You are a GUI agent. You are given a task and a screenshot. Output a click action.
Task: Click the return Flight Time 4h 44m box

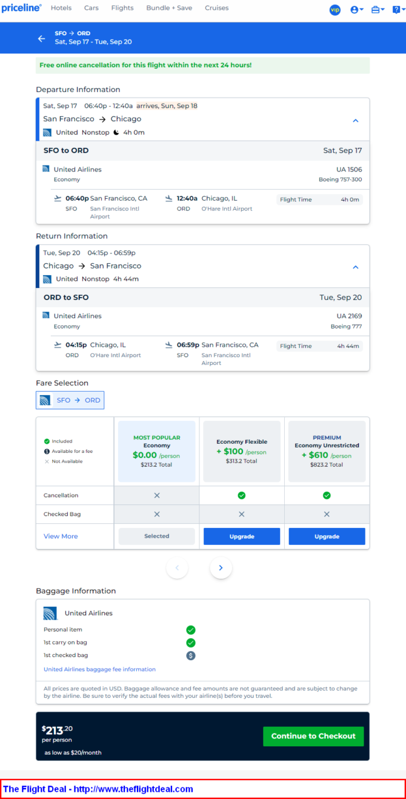tap(319, 346)
